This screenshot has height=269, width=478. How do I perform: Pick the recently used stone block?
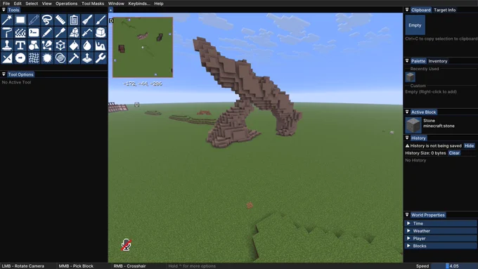pos(411,77)
